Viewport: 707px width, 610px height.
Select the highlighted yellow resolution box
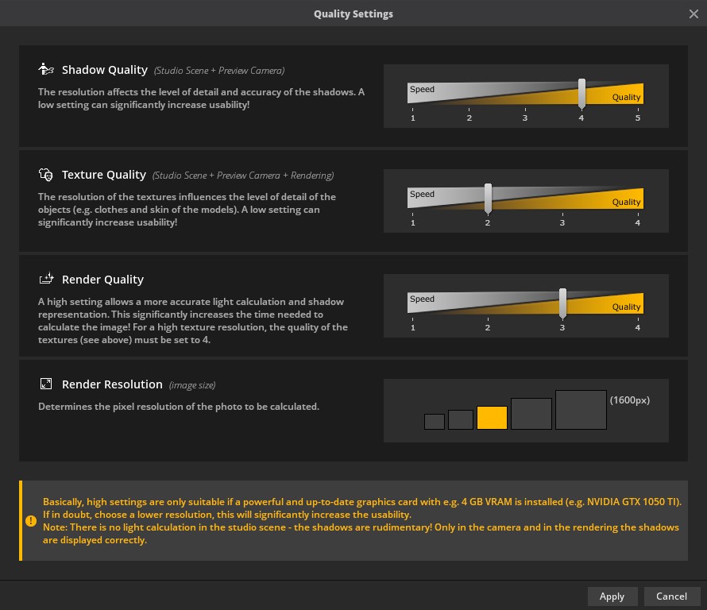[x=492, y=418]
